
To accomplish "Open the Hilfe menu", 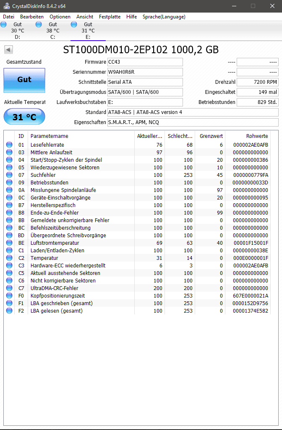I will point(131,17).
